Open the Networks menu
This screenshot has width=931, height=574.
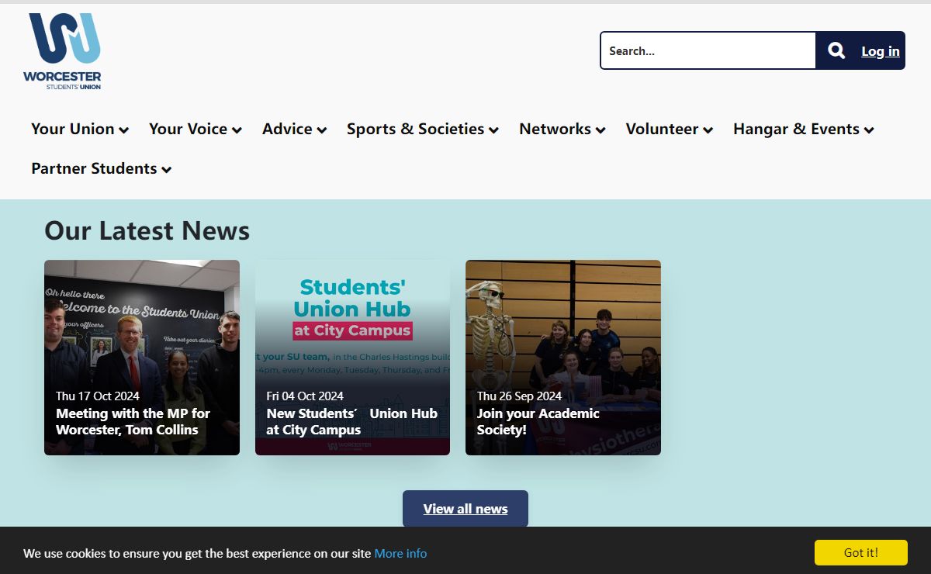[x=562, y=130]
